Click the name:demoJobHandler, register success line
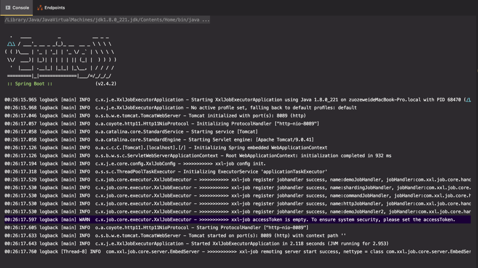 click(x=238, y=180)
